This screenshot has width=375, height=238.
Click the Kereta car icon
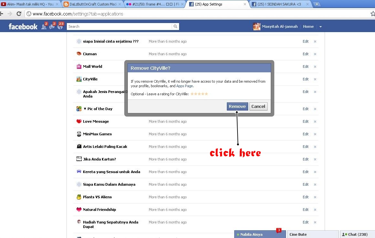tap(79, 171)
